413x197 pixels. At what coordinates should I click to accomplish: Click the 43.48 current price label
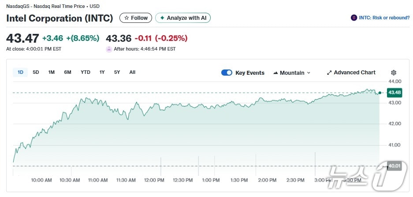point(394,92)
